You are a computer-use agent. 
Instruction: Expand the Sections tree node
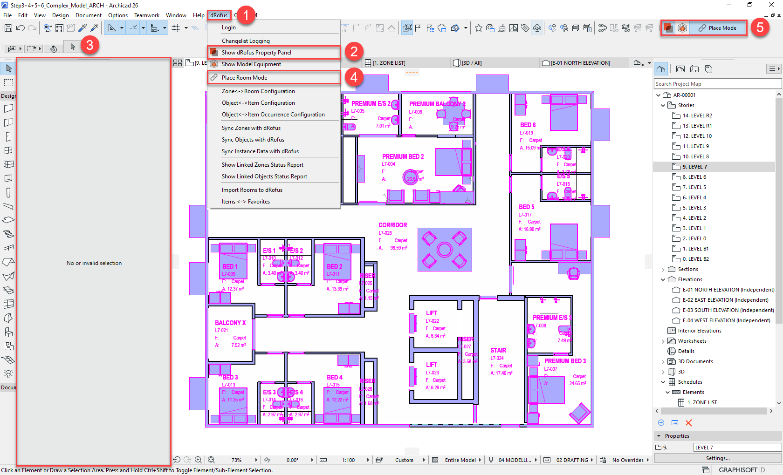(663, 269)
